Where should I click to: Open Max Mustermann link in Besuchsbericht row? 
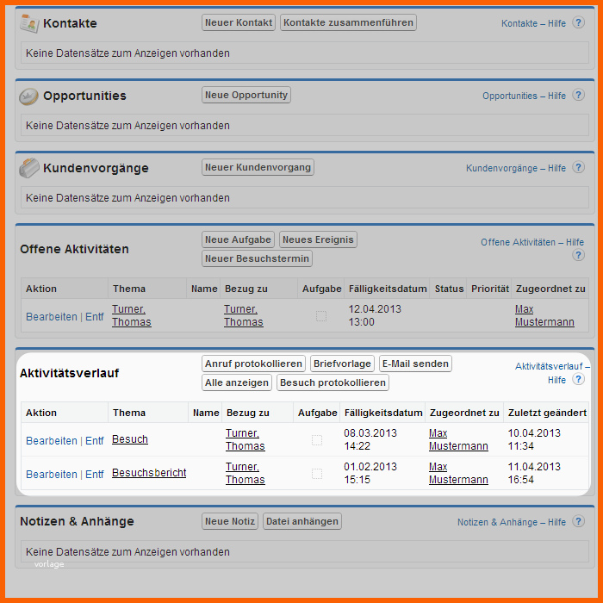click(458, 473)
